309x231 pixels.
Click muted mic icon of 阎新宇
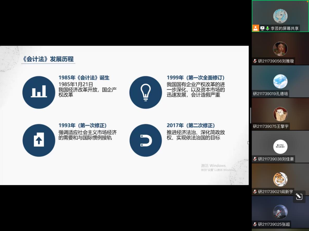pos(255,192)
